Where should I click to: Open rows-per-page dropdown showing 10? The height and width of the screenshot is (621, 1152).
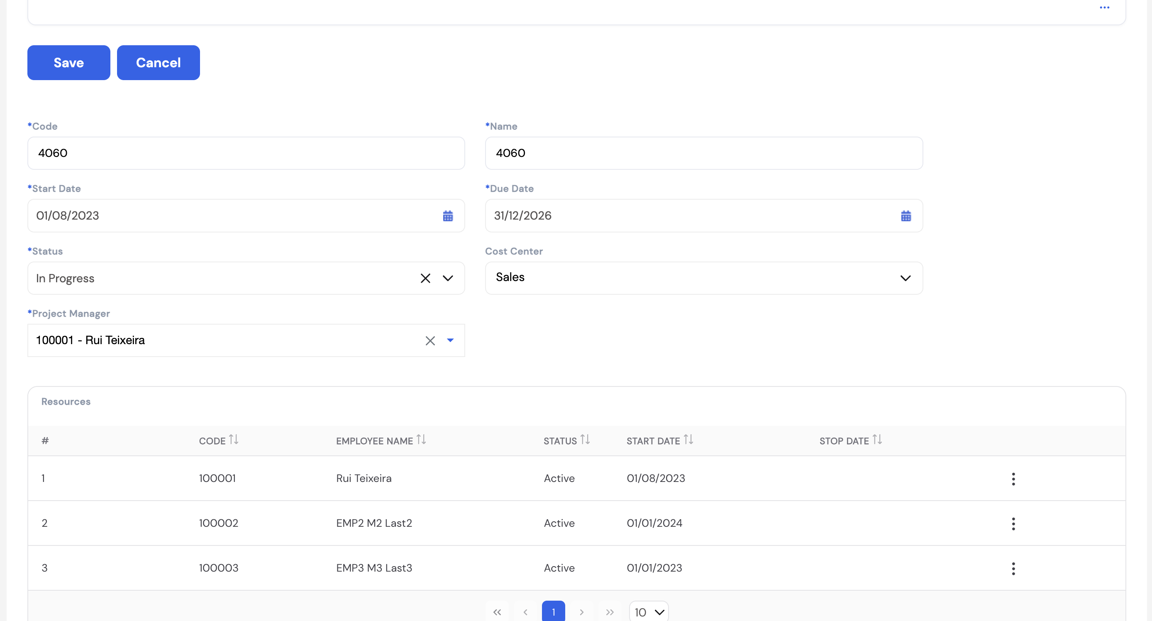649,611
